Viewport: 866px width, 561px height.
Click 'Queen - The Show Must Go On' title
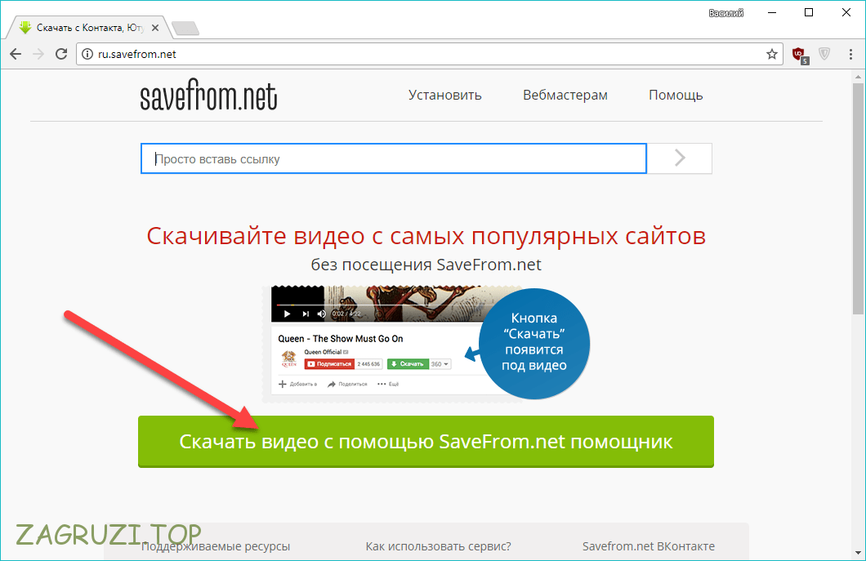point(340,338)
